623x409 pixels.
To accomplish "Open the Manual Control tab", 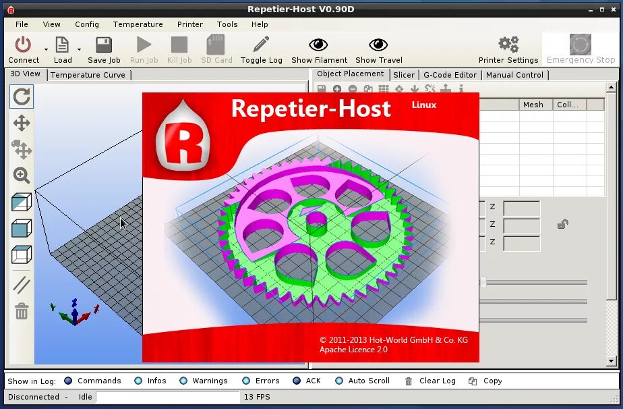I will (514, 75).
